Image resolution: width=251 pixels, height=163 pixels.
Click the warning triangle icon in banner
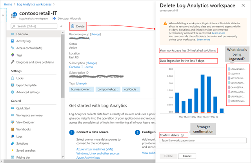click(165, 24)
